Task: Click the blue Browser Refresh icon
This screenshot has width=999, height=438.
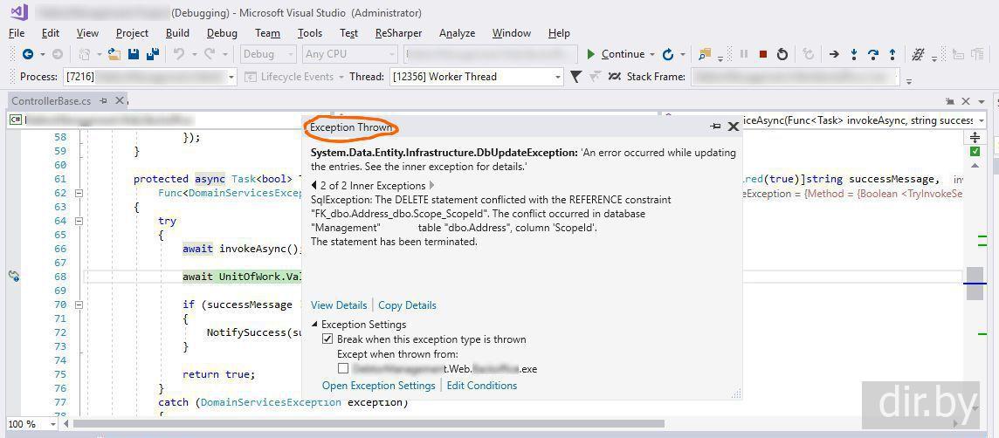Action: 668,54
